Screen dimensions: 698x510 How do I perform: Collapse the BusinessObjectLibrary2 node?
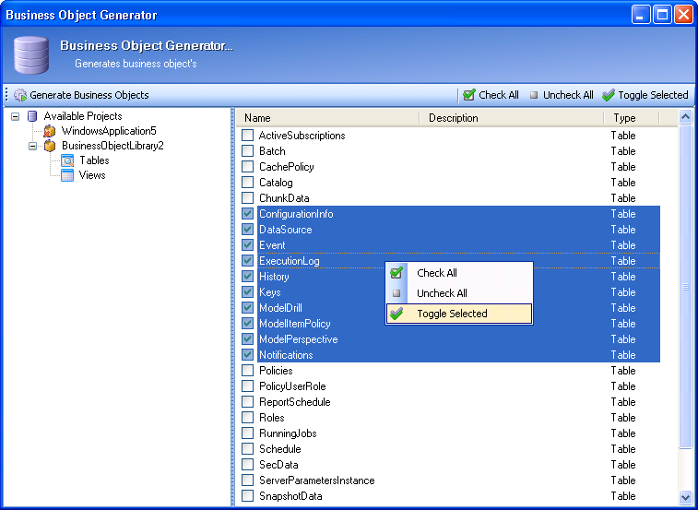[32, 146]
